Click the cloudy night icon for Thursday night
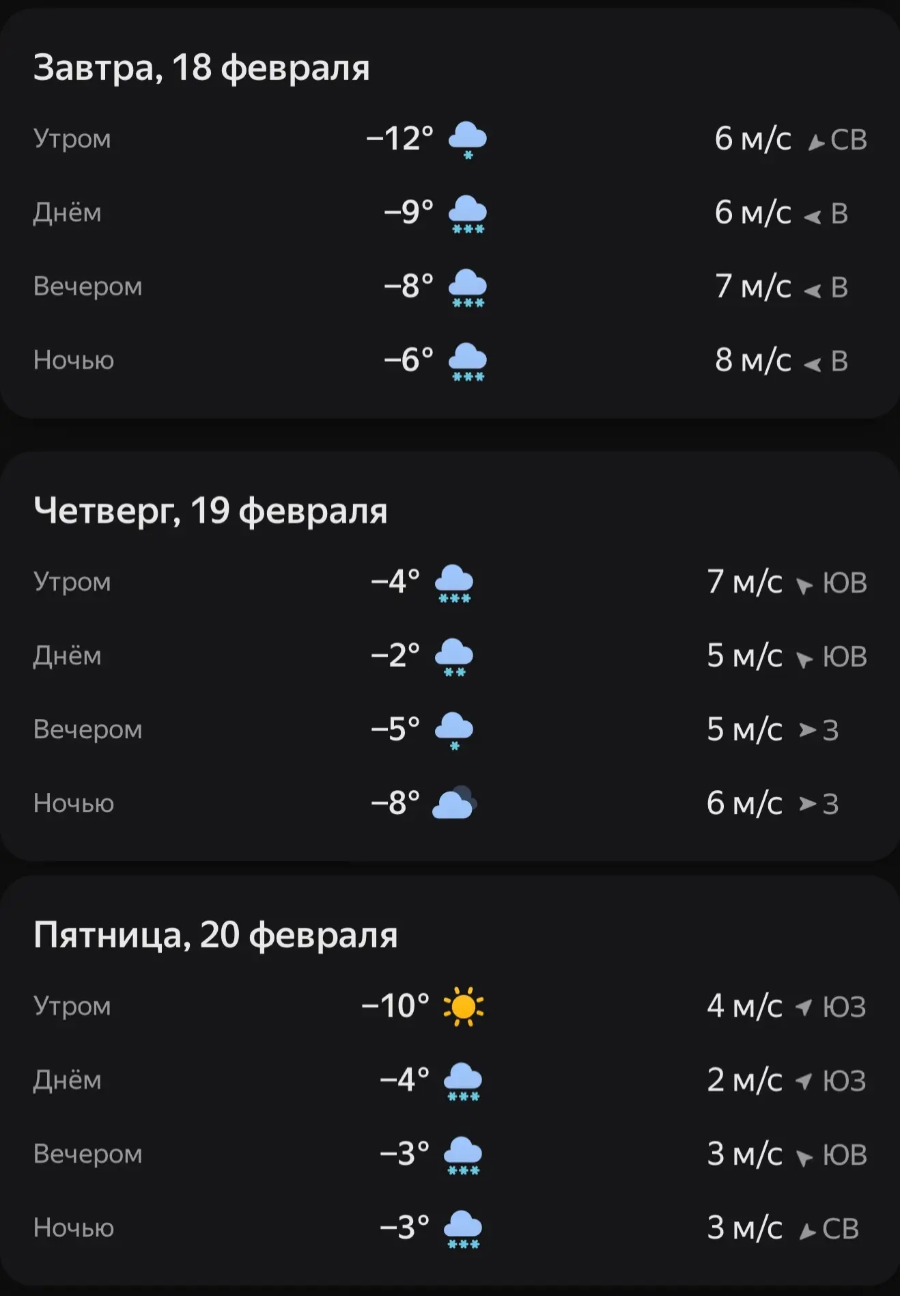Screen dimensions: 900x1296 coord(454,803)
